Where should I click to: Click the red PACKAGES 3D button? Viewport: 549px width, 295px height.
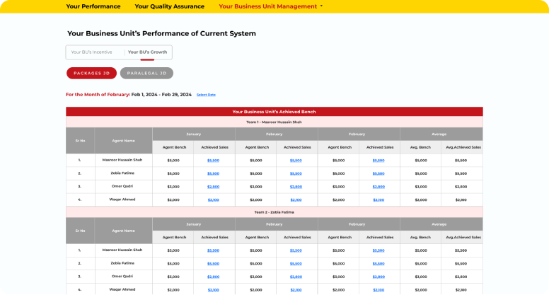pos(91,73)
